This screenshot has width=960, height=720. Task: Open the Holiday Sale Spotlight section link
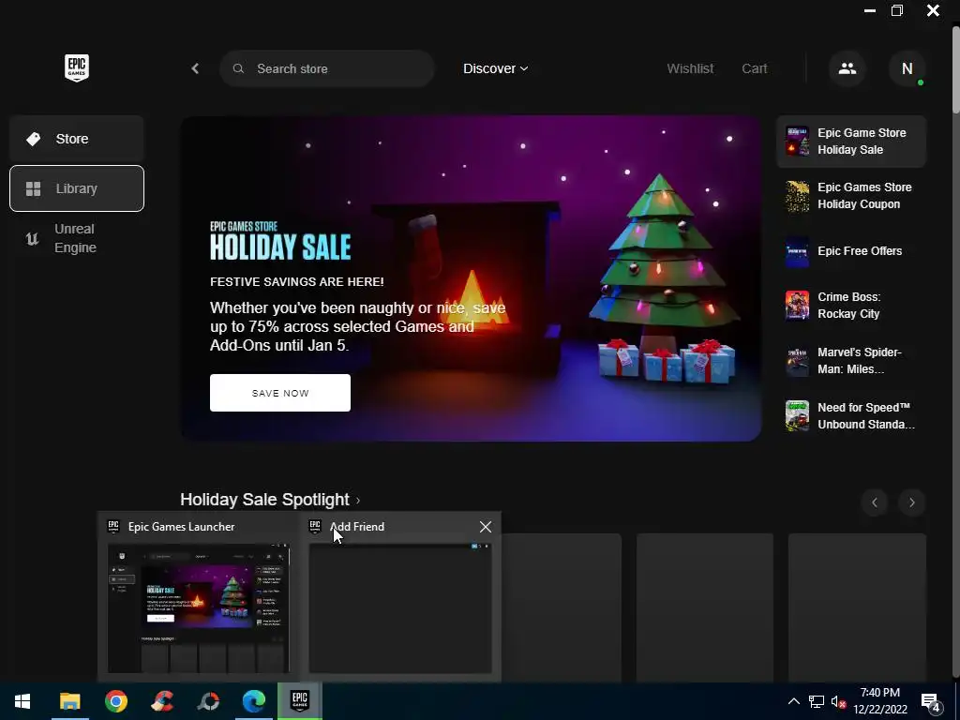pyautogui.click(x=270, y=500)
